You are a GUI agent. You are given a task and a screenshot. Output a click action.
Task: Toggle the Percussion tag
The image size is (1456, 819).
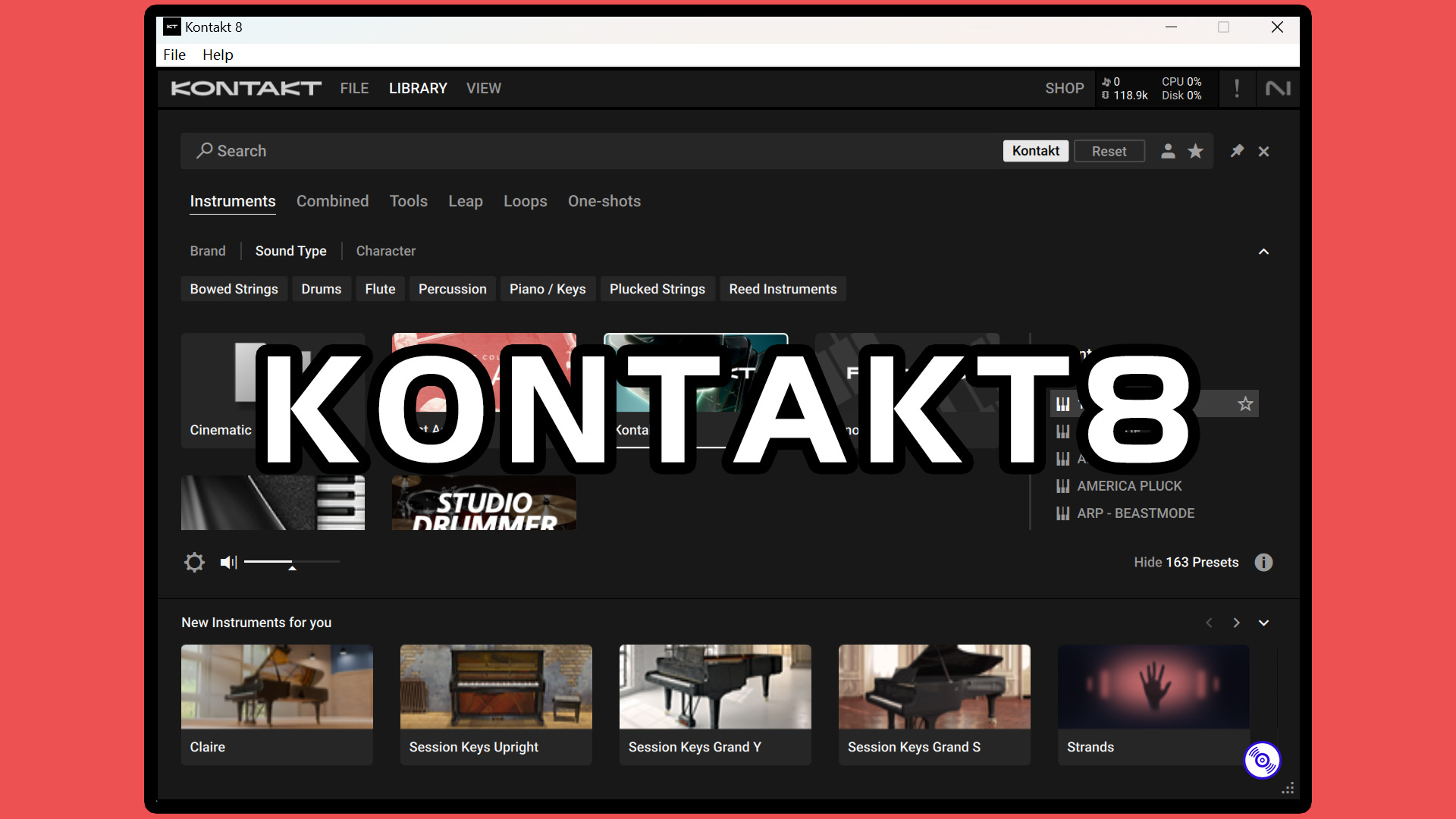coord(453,289)
